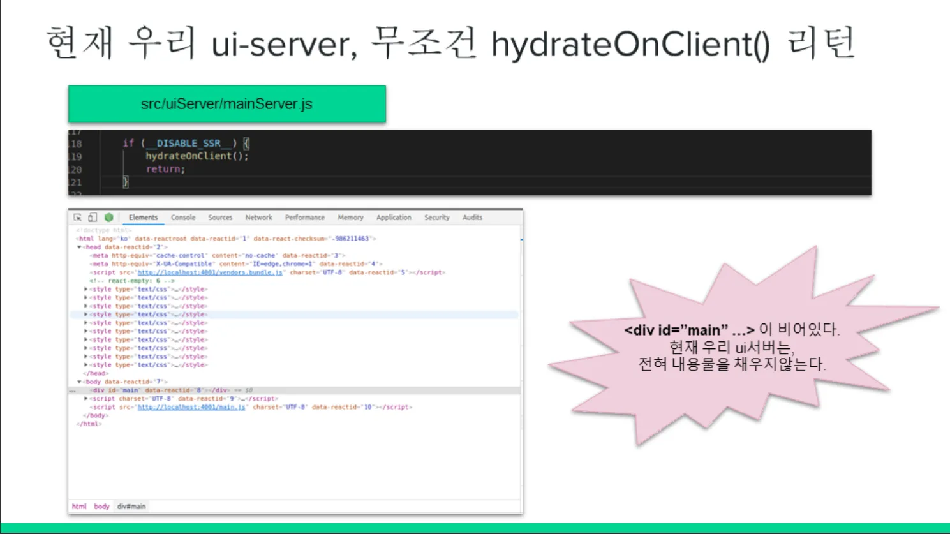Open the localhost main.js link

click(191, 407)
